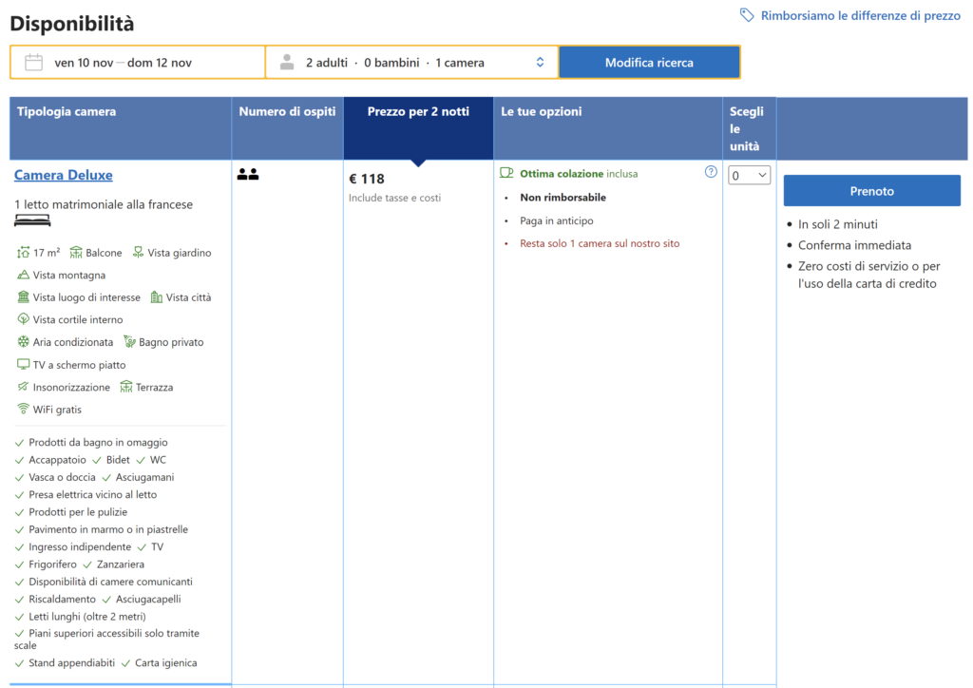Open the unit quantity dropdown

point(749,175)
